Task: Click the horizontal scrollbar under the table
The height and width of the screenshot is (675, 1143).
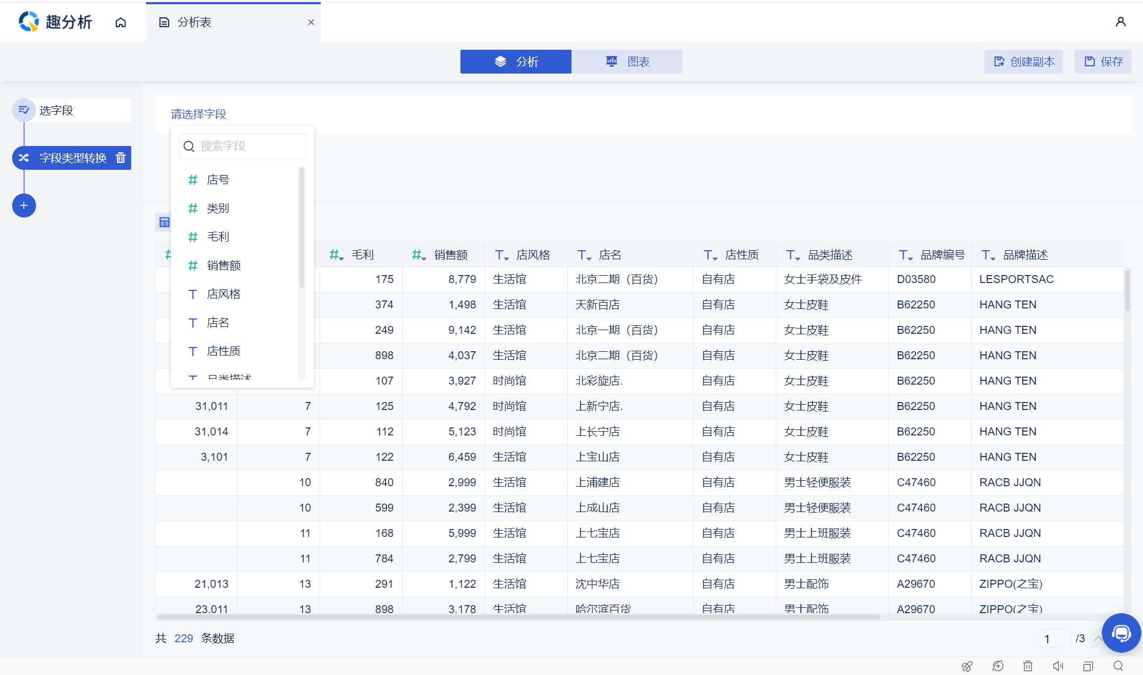Action: pos(519,617)
